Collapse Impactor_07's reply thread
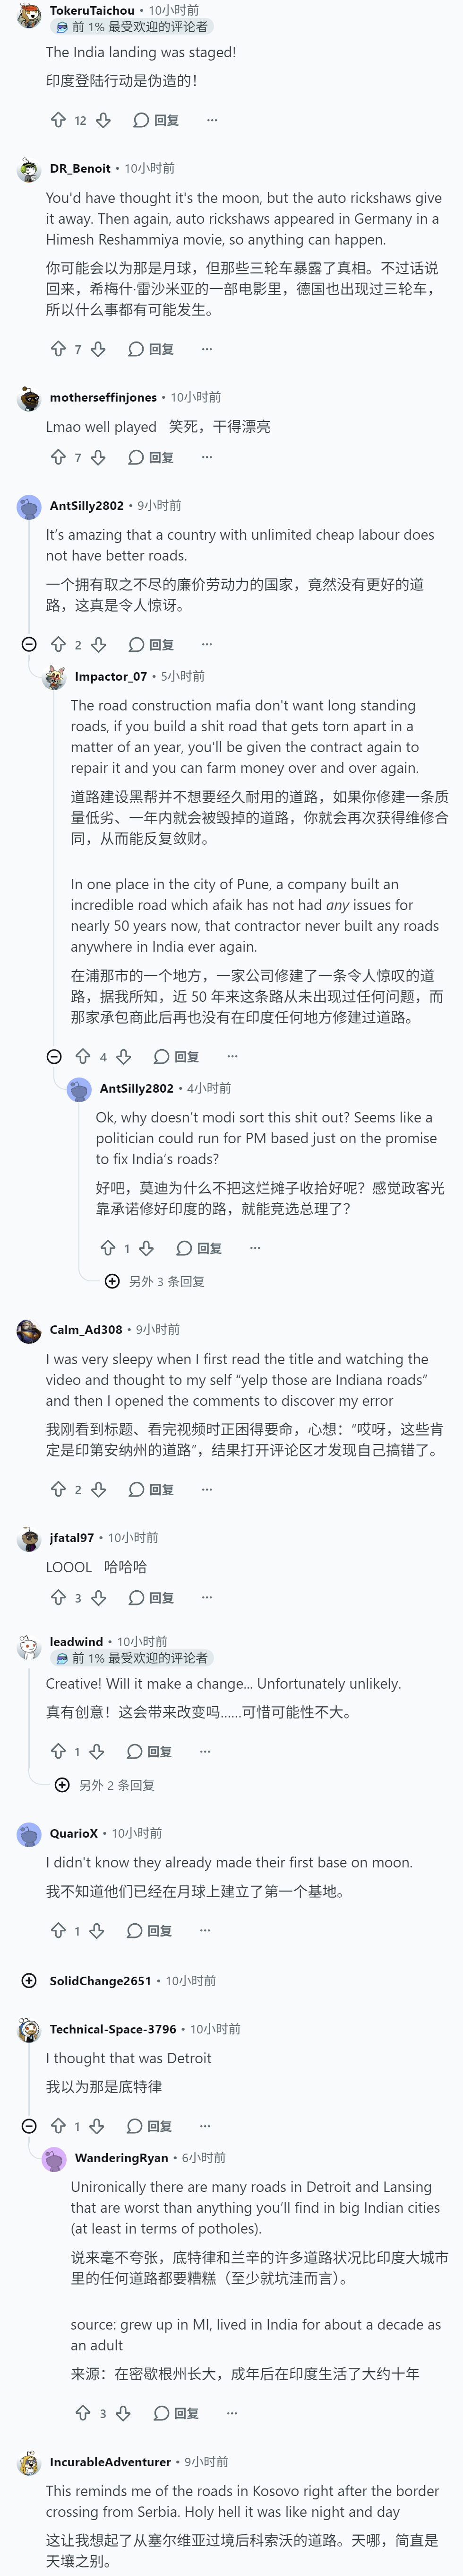 pyautogui.click(x=54, y=1056)
